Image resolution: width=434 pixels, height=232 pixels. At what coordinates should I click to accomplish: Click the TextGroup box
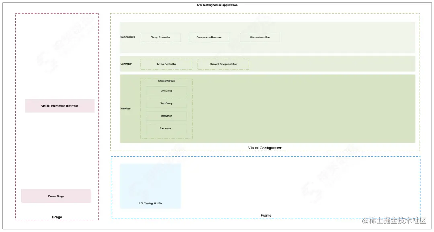point(166,103)
